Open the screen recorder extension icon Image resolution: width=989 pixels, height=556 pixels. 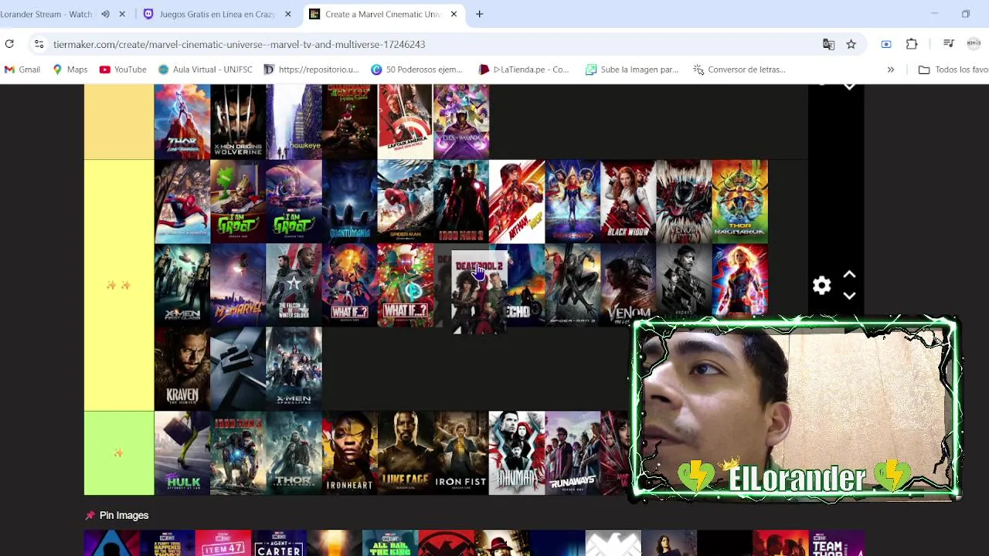(x=886, y=44)
